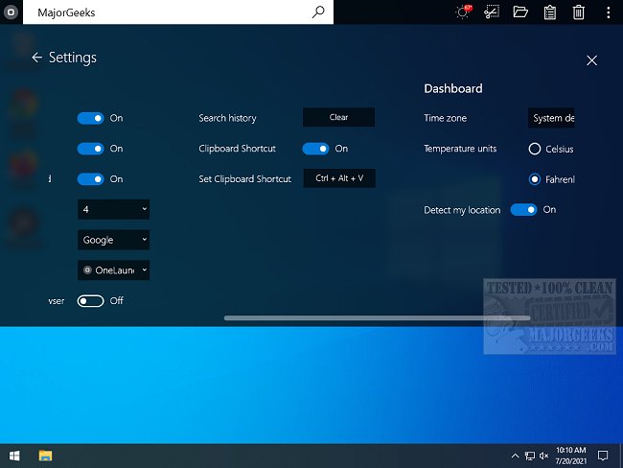Open File Explorer from the taskbar
Image resolution: width=623 pixels, height=468 pixels.
tap(45, 456)
